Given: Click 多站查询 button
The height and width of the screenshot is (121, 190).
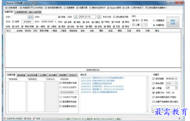Looking at the screenshot, I should point(28,22).
